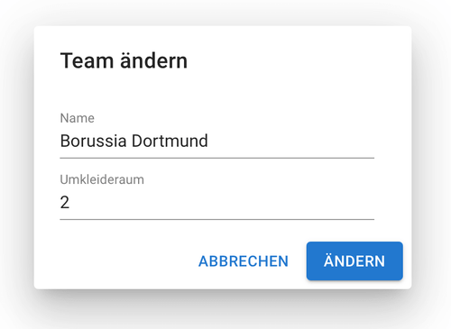The height and width of the screenshot is (329, 451).
Task: Click the value 2 in Umkleideraum
Action: [65, 202]
